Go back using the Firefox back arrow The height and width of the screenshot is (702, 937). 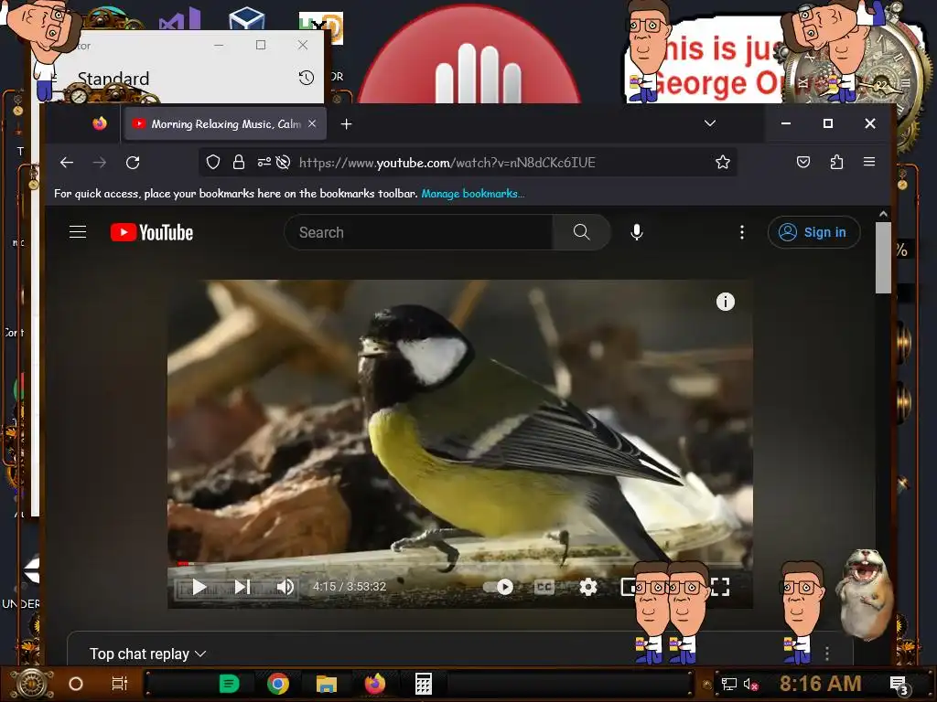67,163
